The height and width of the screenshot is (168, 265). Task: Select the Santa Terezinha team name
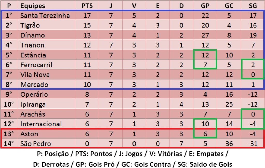coord(45,16)
